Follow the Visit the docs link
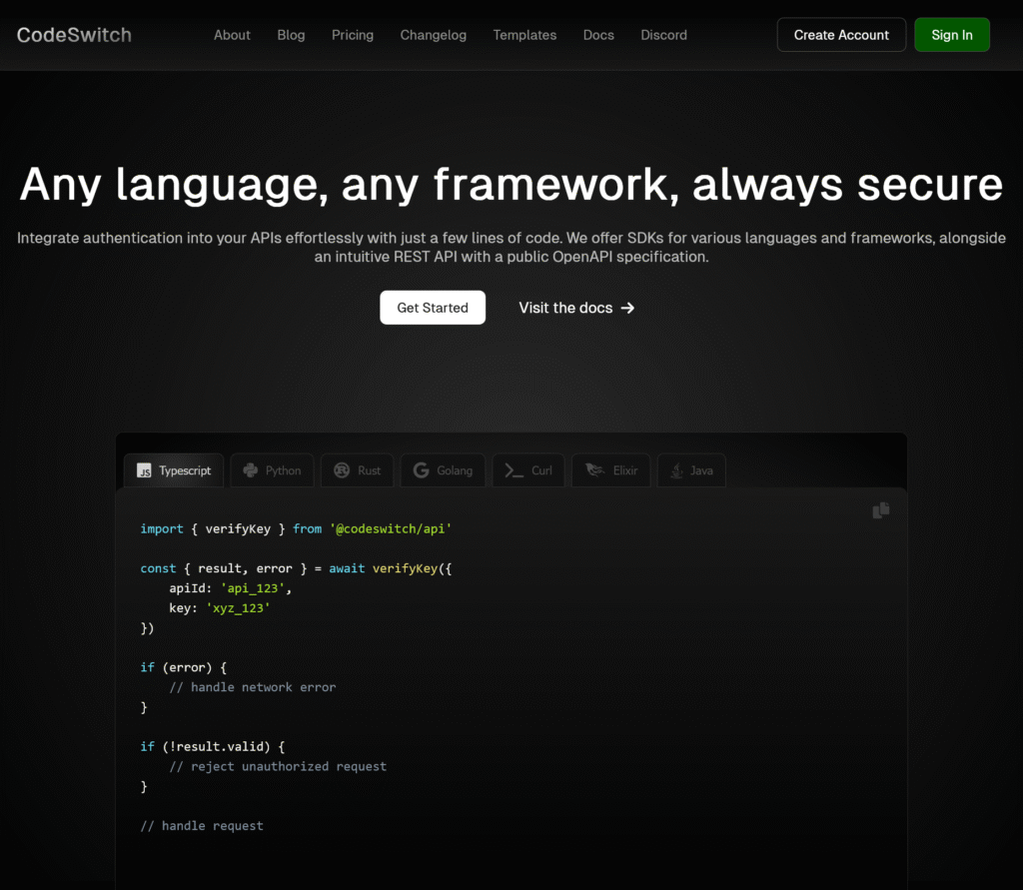The height and width of the screenshot is (890, 1023). click(x=565, y=308)
